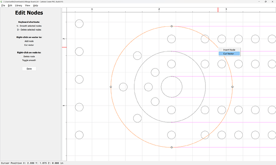Choose Insert Node from the context menu
The width and height of the screenshot is (276, 165).
pos(229,50)
